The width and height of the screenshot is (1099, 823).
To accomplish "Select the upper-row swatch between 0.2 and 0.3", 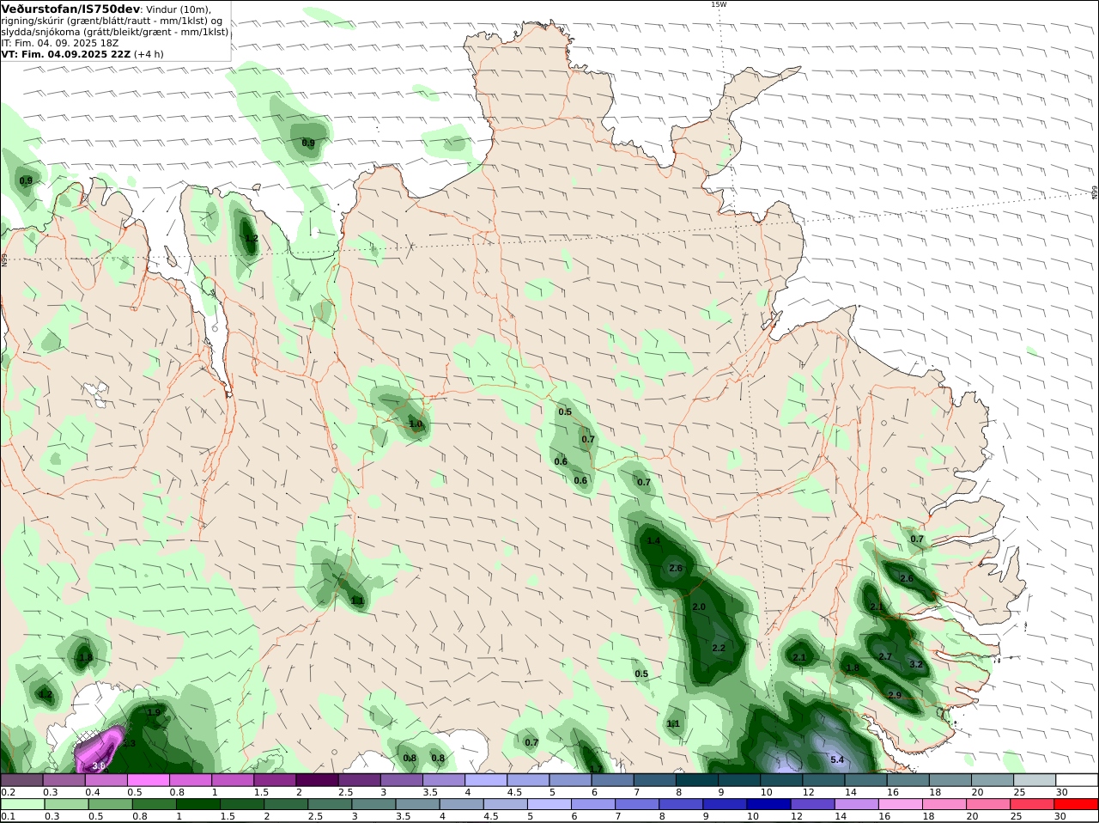I will coord(21,780).
